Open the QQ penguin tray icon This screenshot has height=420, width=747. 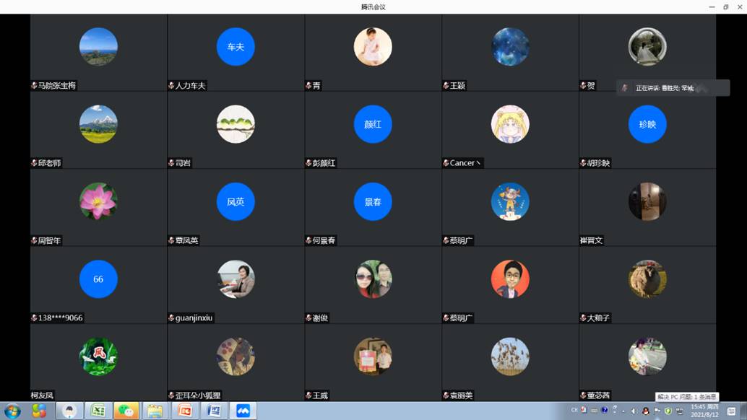pyautogui.click(x=646, y=411)
